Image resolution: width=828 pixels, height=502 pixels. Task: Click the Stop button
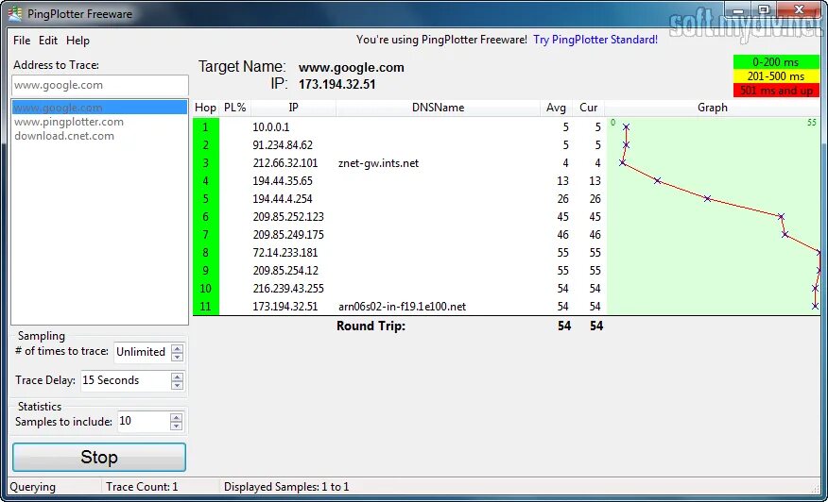coord(99,457)
